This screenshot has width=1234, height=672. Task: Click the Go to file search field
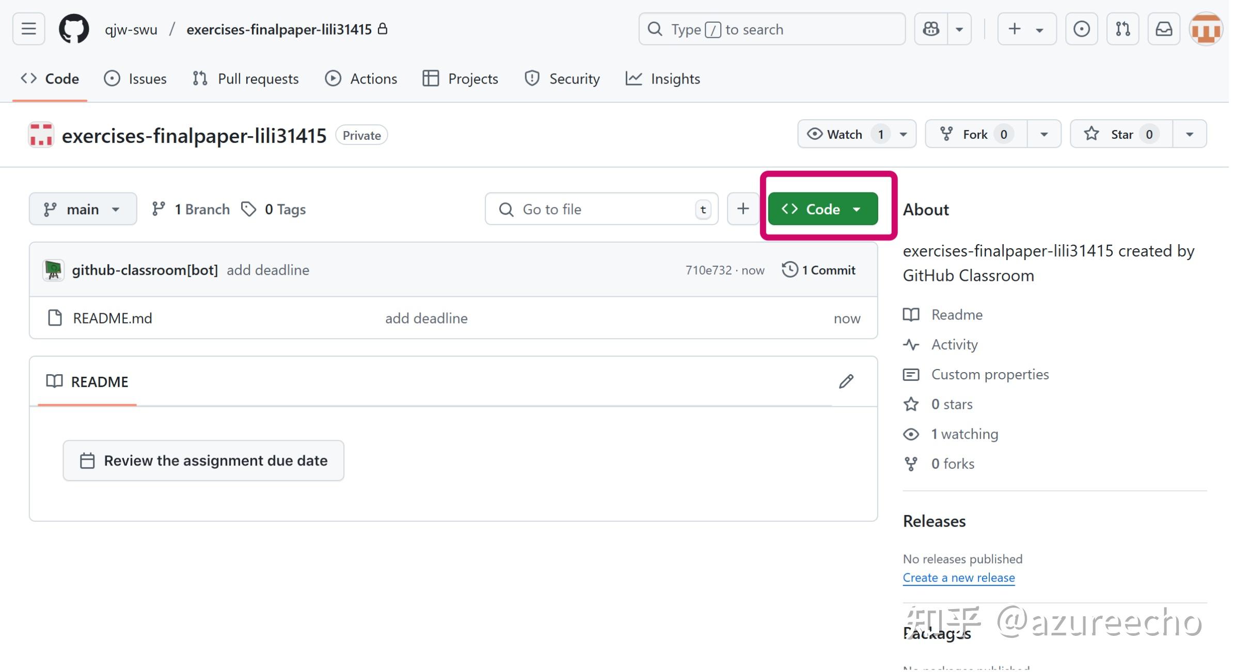pyautogui.click(x=602, y=209)
